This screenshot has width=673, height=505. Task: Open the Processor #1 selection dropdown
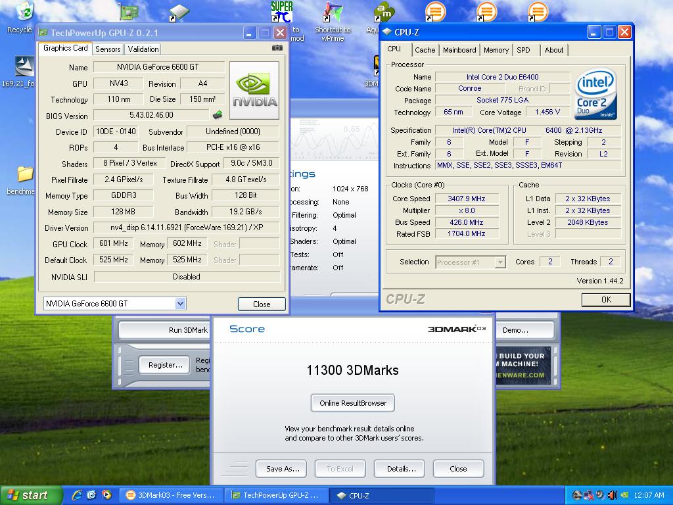(500, 262)
